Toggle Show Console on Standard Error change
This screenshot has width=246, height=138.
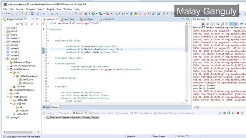pyautogui.click(x=236, y=24)
